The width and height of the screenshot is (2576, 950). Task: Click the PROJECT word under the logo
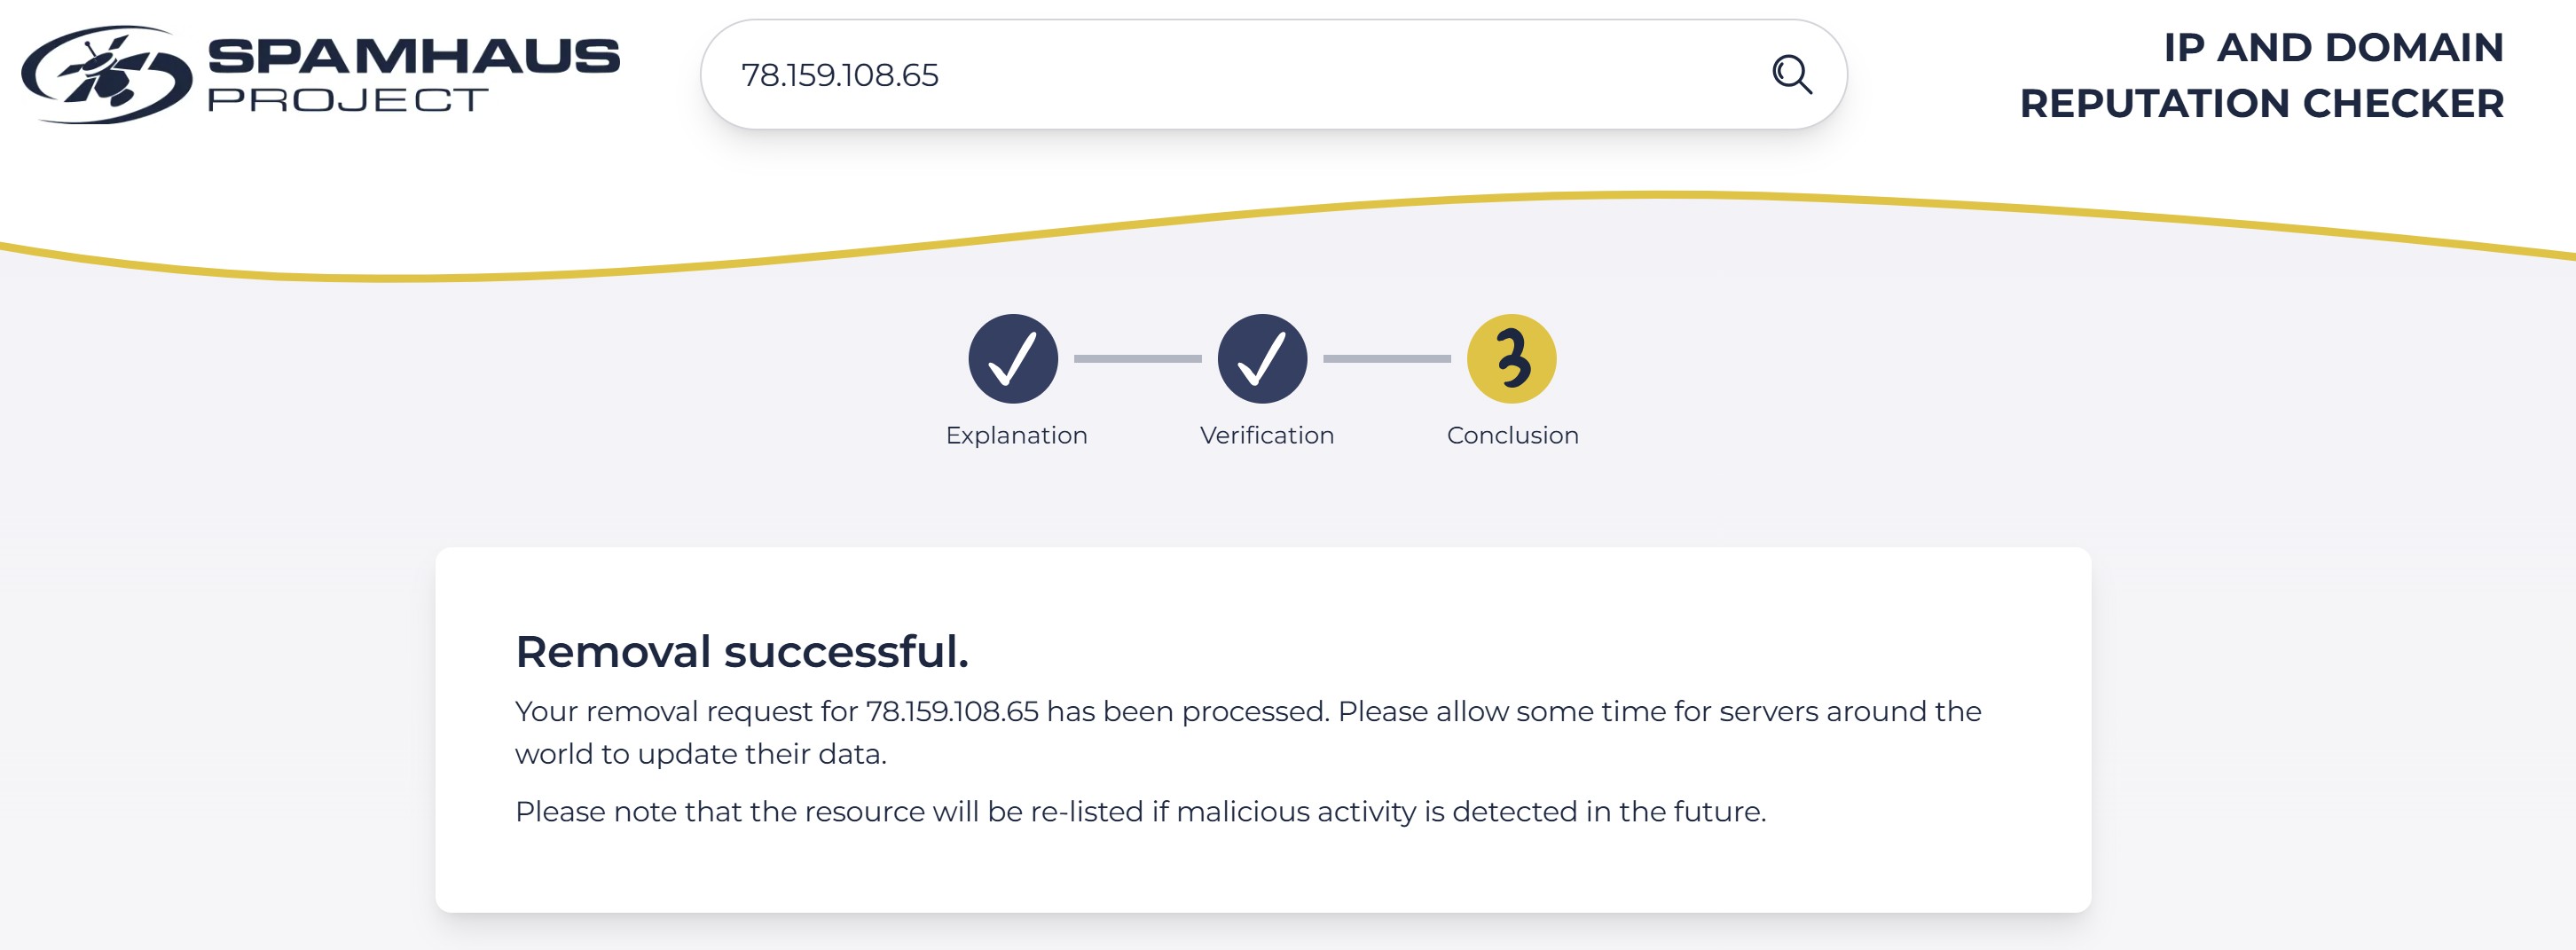[347, 100]
